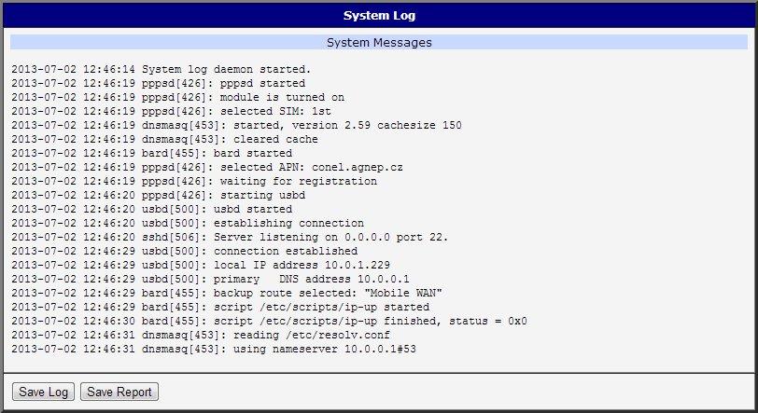Viewport: 758px width, 413px height.
Task: Click the 'usbd started' log entry
Action: [x=152, y=210]
